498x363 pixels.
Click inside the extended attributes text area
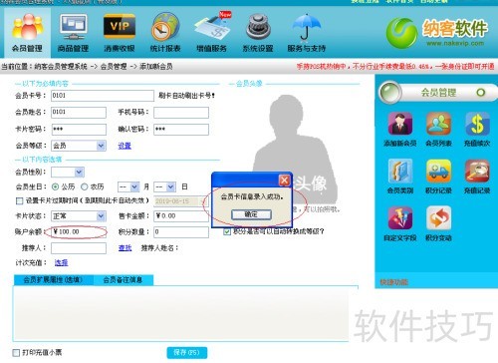pos(181,314)
